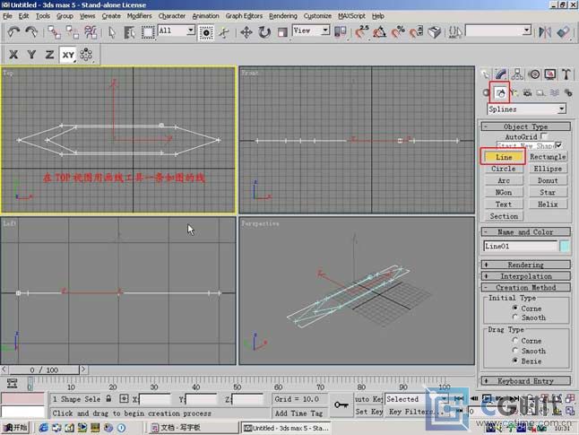Click the Line01 object color swatch
The image size is (579, 435).
tap(565, 246)
